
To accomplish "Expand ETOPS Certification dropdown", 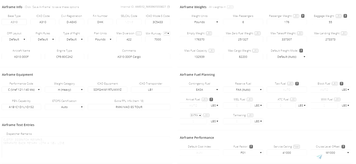I will (x=65, y=107).
